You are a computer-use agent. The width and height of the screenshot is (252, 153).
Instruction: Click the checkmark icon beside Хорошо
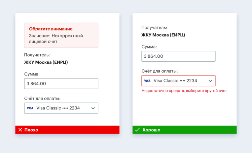137,130
